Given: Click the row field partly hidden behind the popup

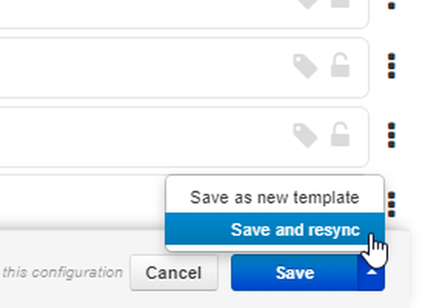Looking at the screenshot, I should pos(81,202).
